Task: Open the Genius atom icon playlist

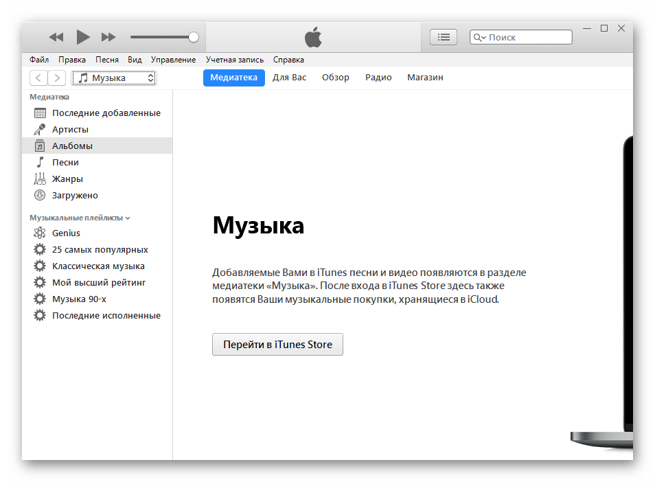Action: [40, 233]
